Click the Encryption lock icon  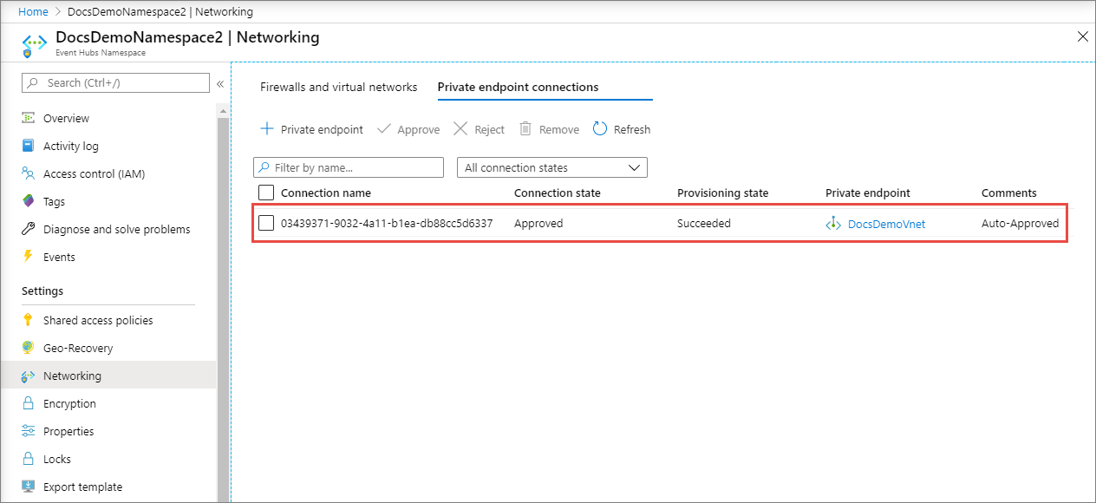coord(28,403)
